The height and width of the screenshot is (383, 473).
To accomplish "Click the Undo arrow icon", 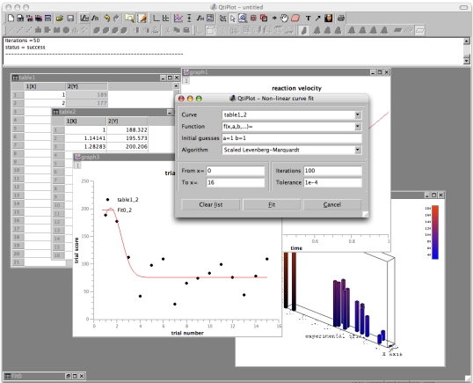I will [x=106, y=18].
